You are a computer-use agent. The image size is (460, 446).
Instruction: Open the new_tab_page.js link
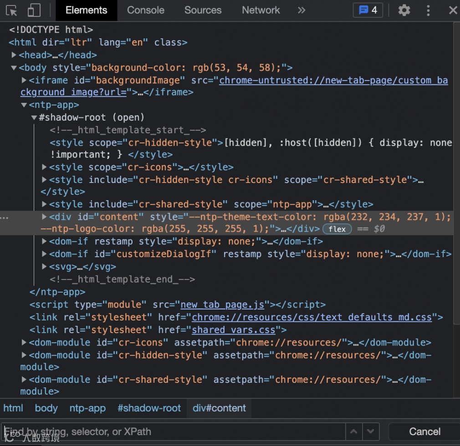tap(222, 304)
